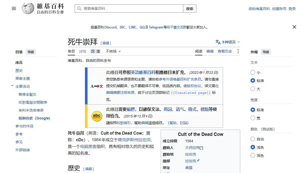Open the 美國 link in infobox
Viewport: 308px width, 173px height.
click(x=189, y=168)
